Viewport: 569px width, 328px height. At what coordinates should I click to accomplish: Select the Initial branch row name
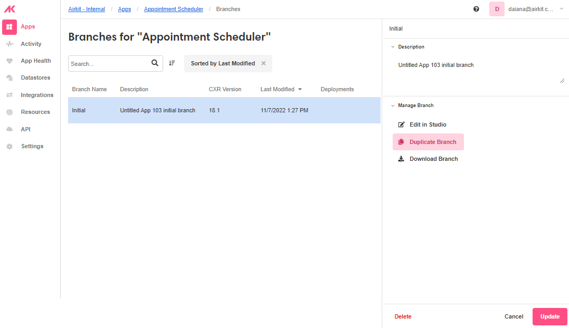coord(78,110)
